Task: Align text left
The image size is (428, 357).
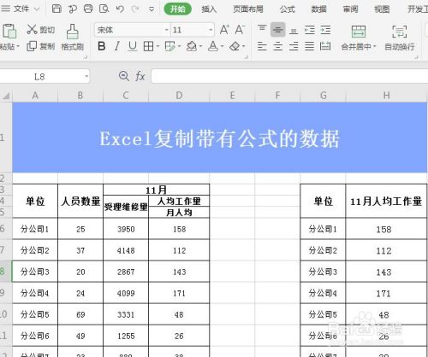Action: pos(262,46)
